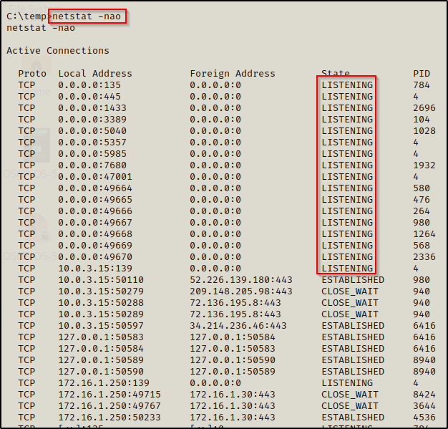Click local address 0.0.0.0:49667
This screenshot has height=429, width=448.
click(x=95, y=222)
